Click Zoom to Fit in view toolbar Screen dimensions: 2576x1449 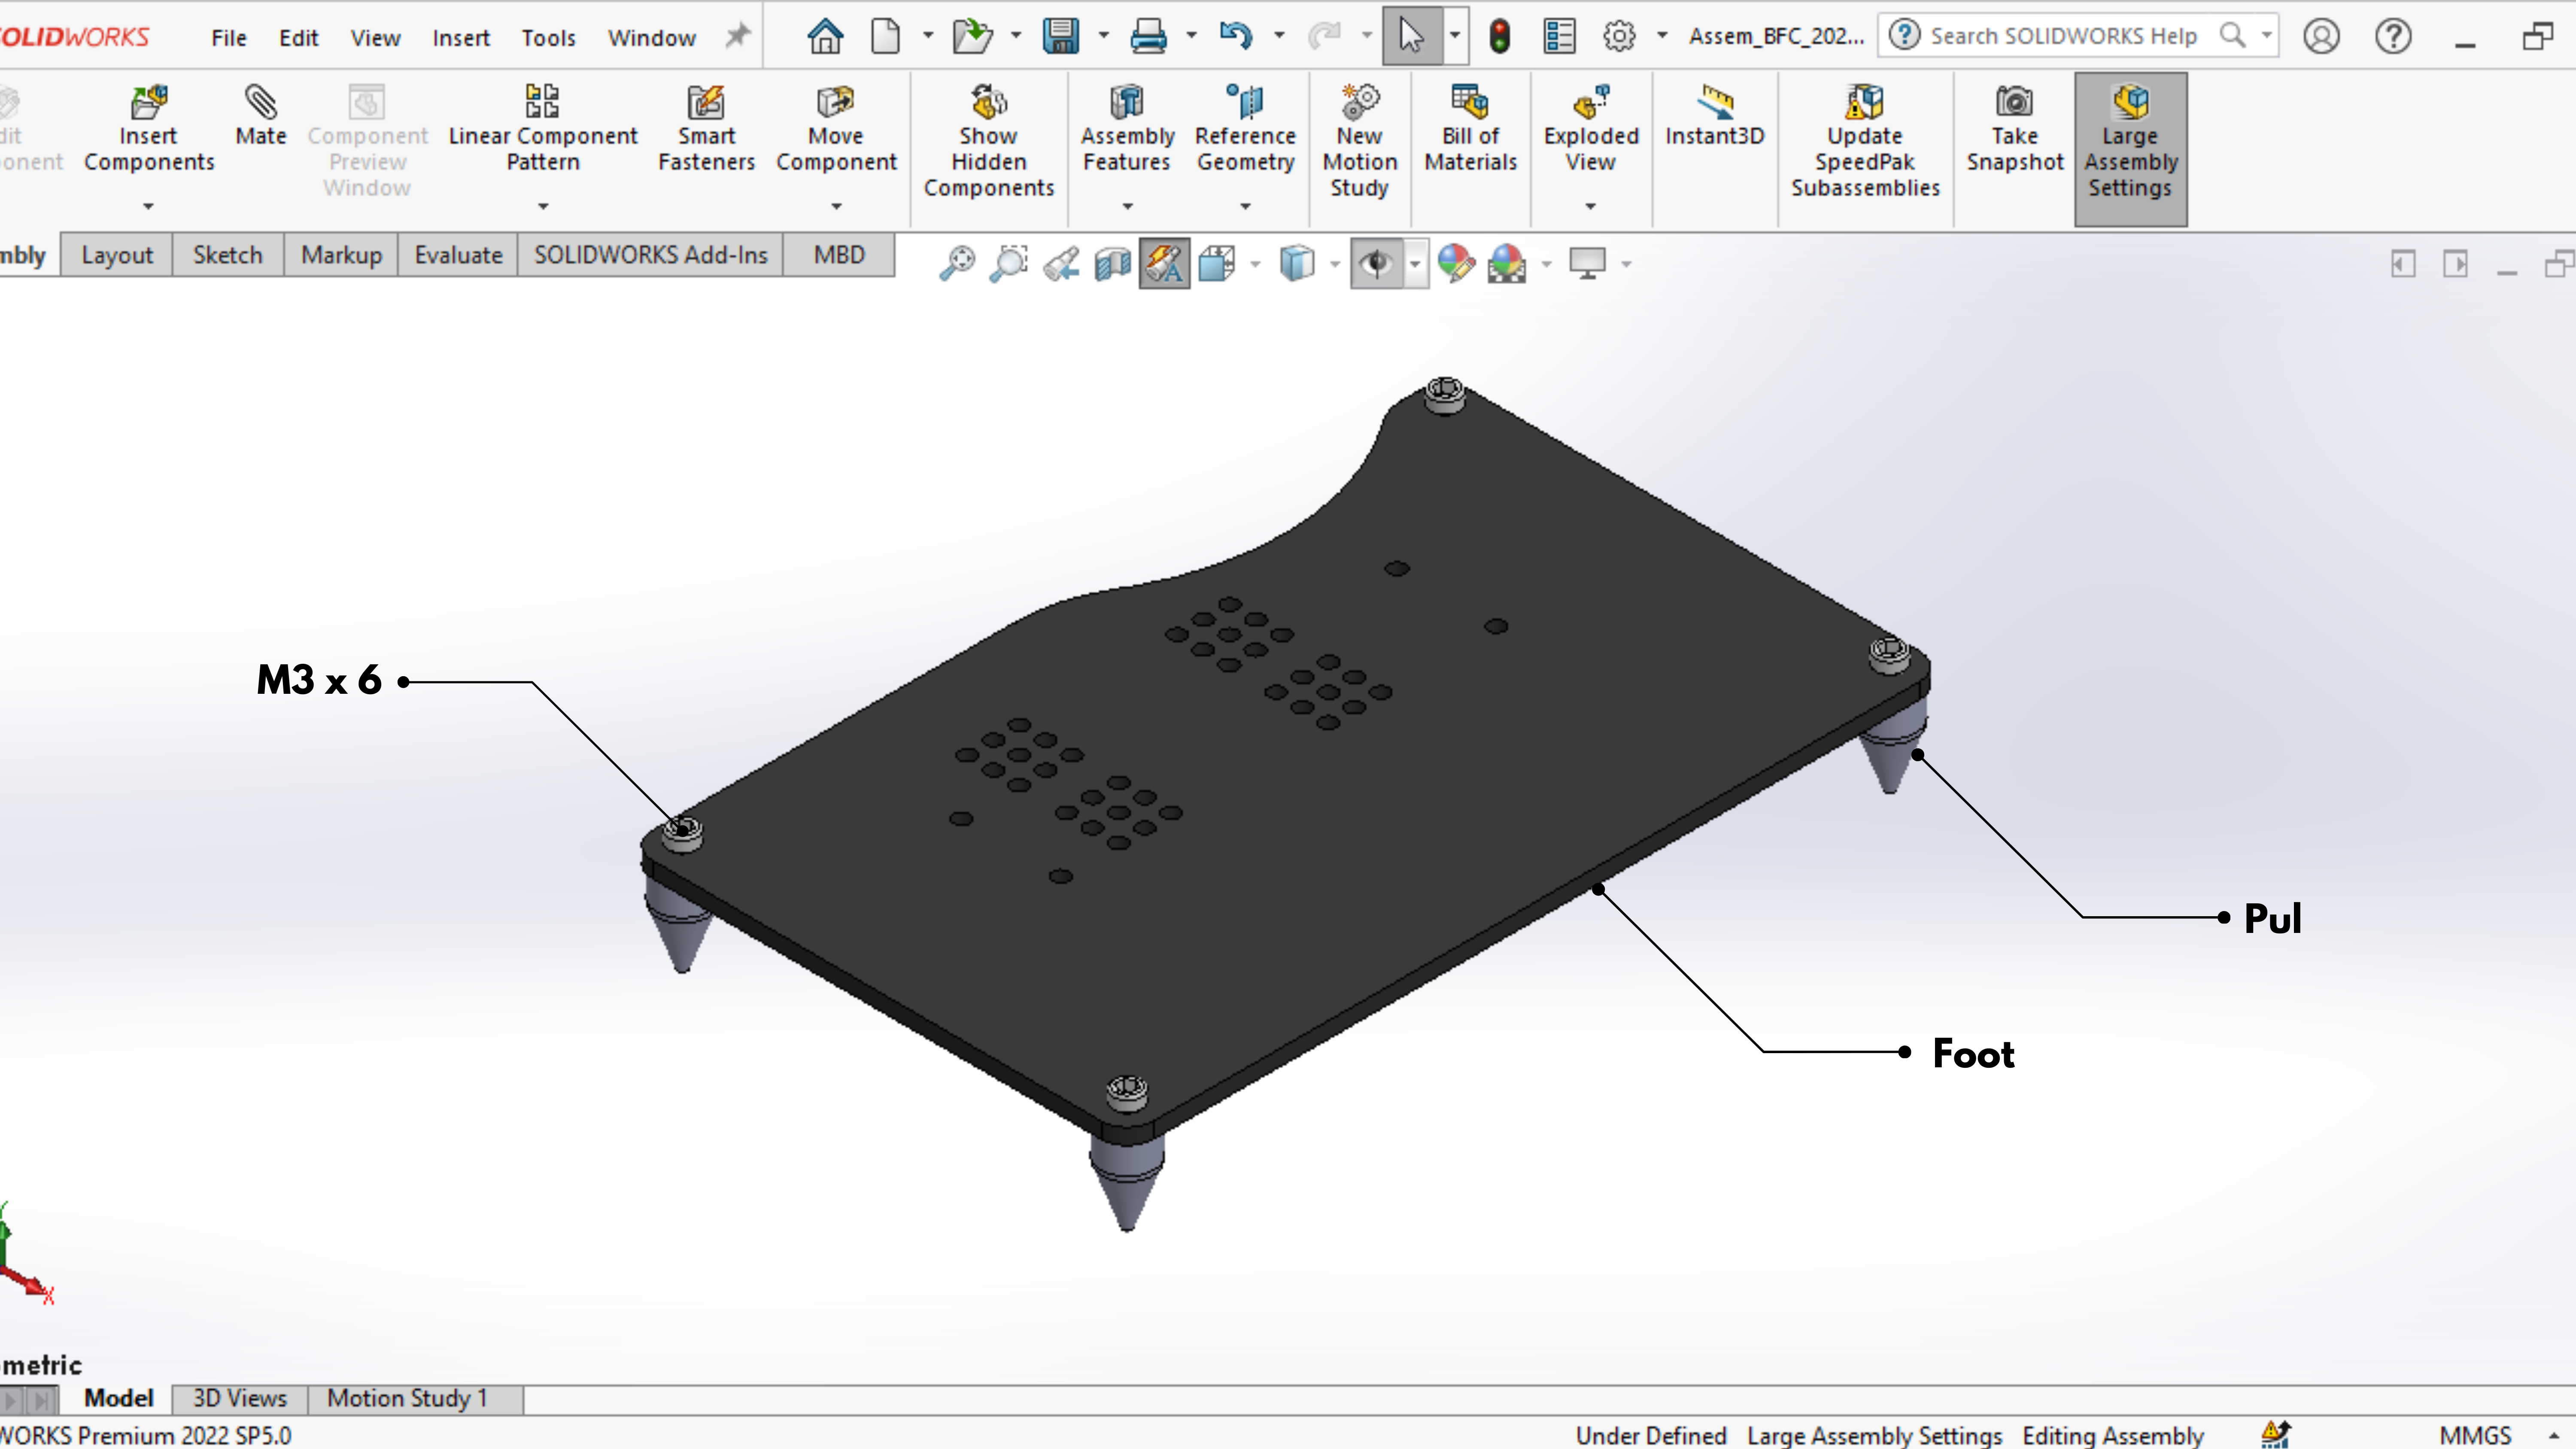pyautogui.click(x=956, y=264)
